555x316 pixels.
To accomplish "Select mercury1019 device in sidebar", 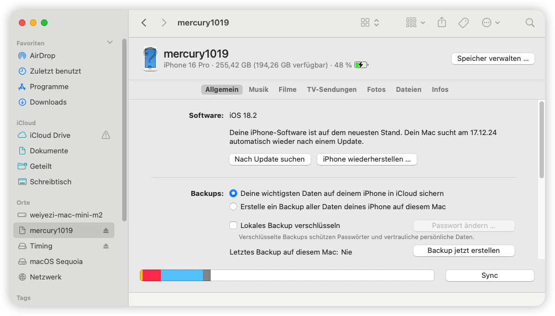I will click(64, 230).
